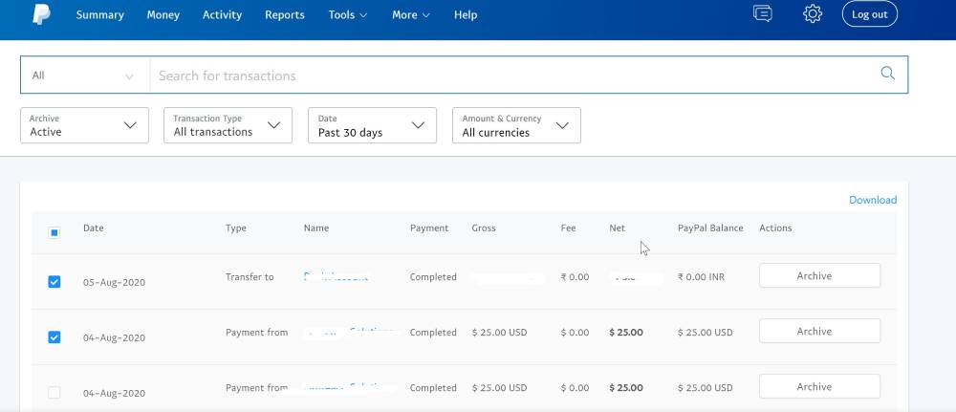The width and height of the screenshot is (956, 412).
Task: Open the name link in 05-Aug-2020 row
Action: (x=336, y=276)
